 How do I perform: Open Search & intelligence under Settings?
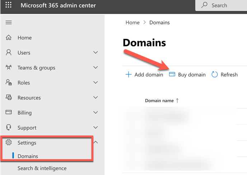coord(42,168)
